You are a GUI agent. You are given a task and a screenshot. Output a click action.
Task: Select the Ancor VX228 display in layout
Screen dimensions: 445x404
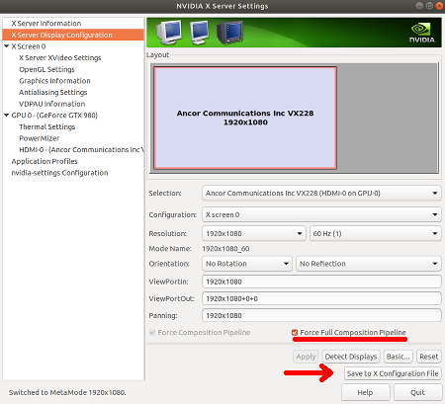point(245,118)
